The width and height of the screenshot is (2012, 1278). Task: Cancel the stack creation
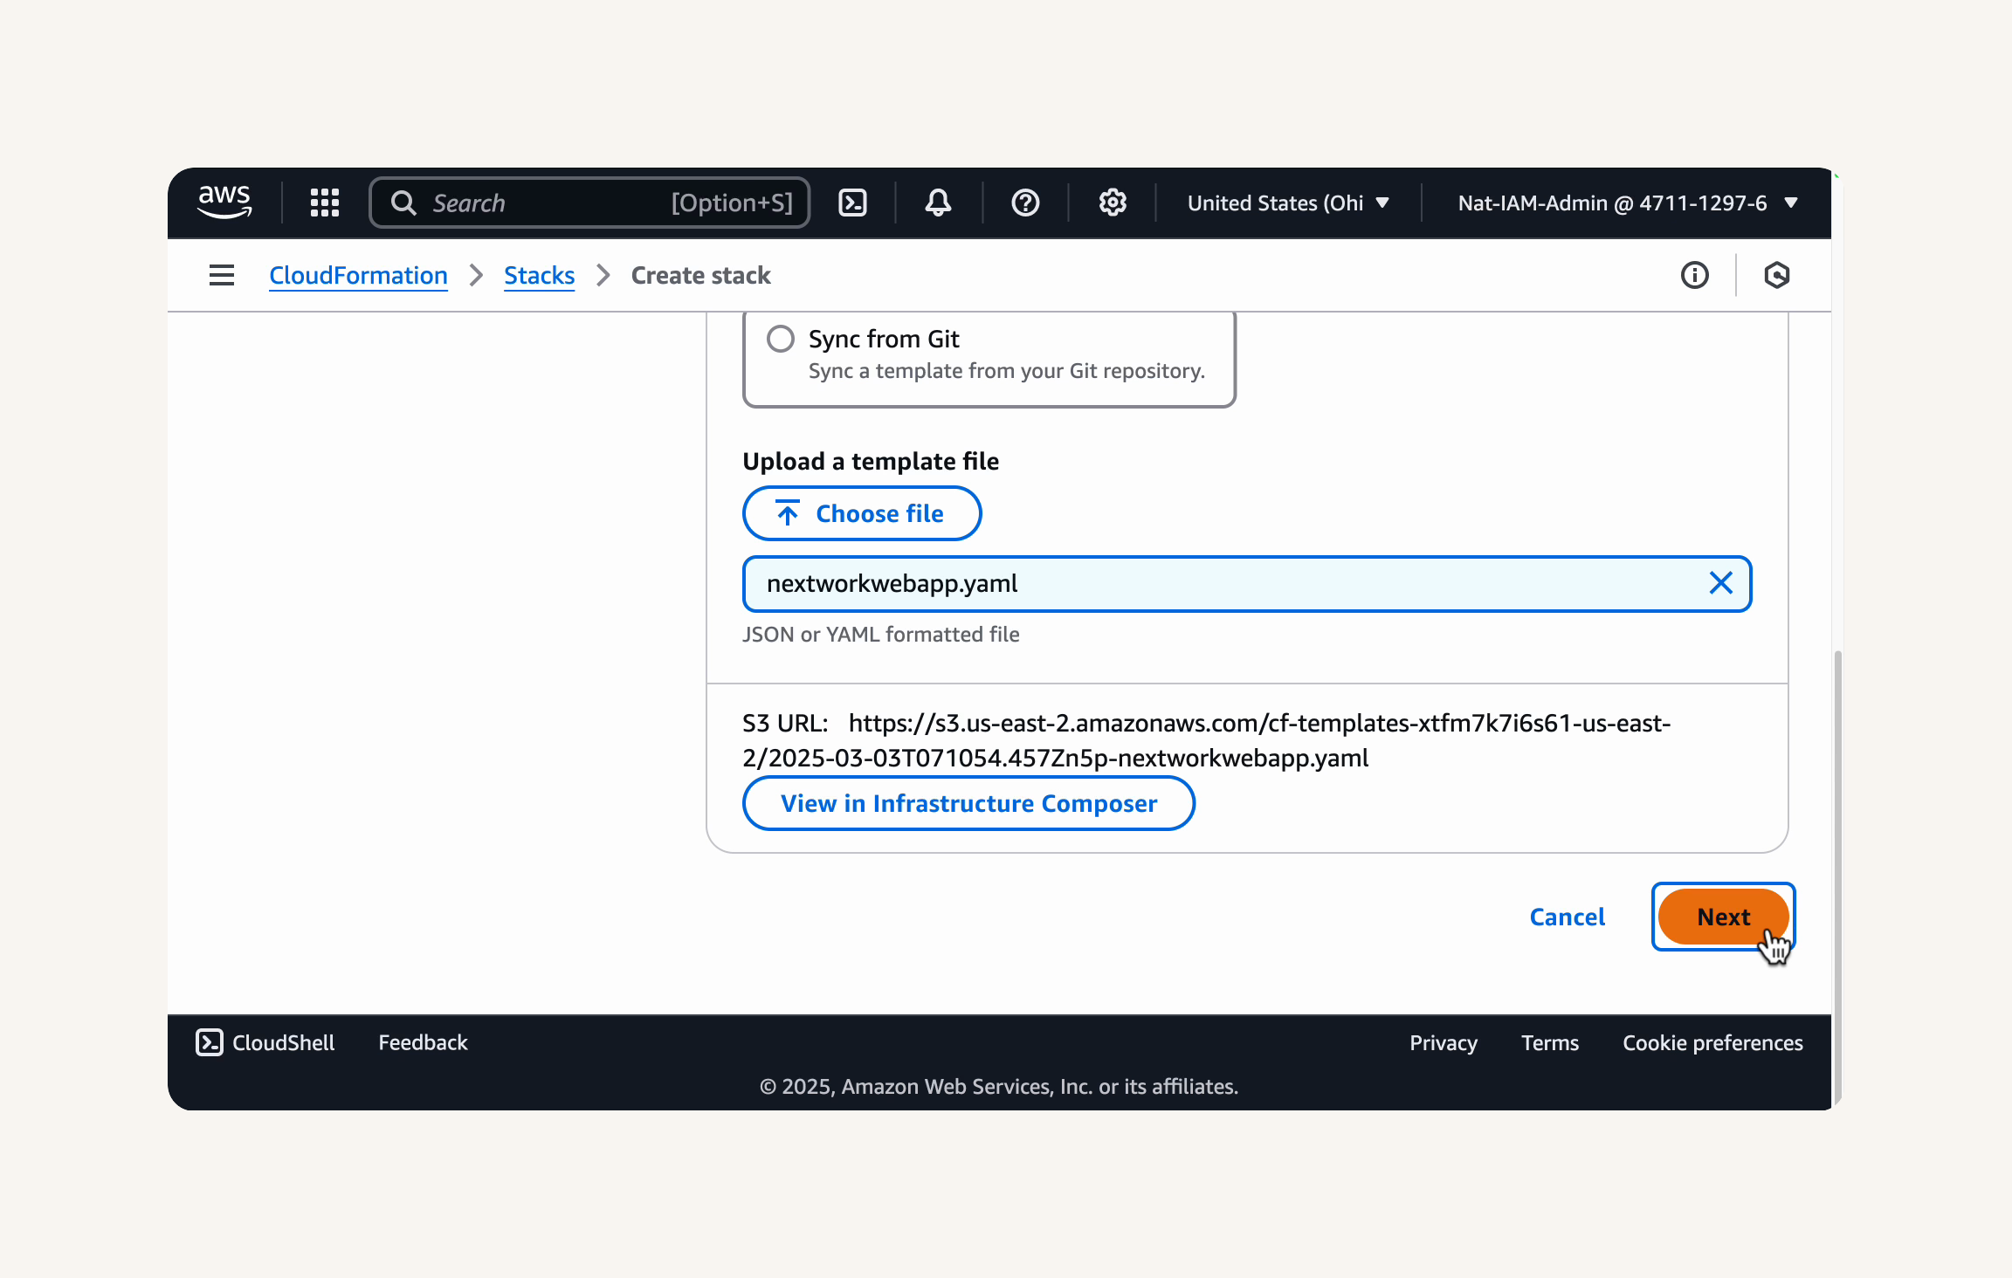pyautogui.click(x=1567, y=917)
